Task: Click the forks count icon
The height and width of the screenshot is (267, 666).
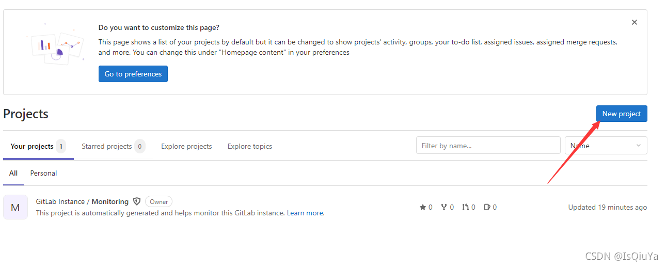Action: click(x=444, y=207)
